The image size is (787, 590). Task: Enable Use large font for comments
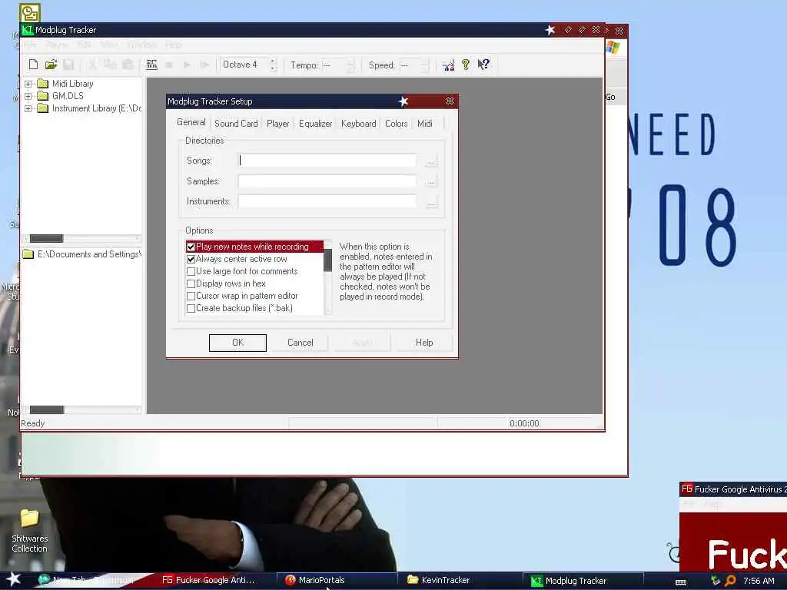191,271
